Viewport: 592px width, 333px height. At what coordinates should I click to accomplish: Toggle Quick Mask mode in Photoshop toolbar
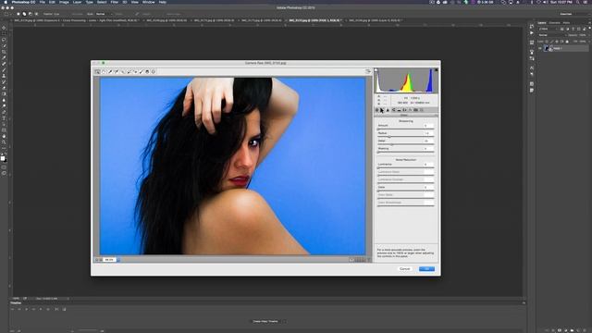(4, 167)
